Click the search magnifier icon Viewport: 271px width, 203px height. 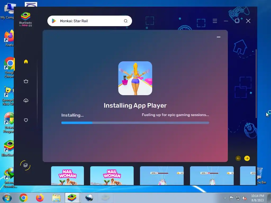[x=126, y=21]
